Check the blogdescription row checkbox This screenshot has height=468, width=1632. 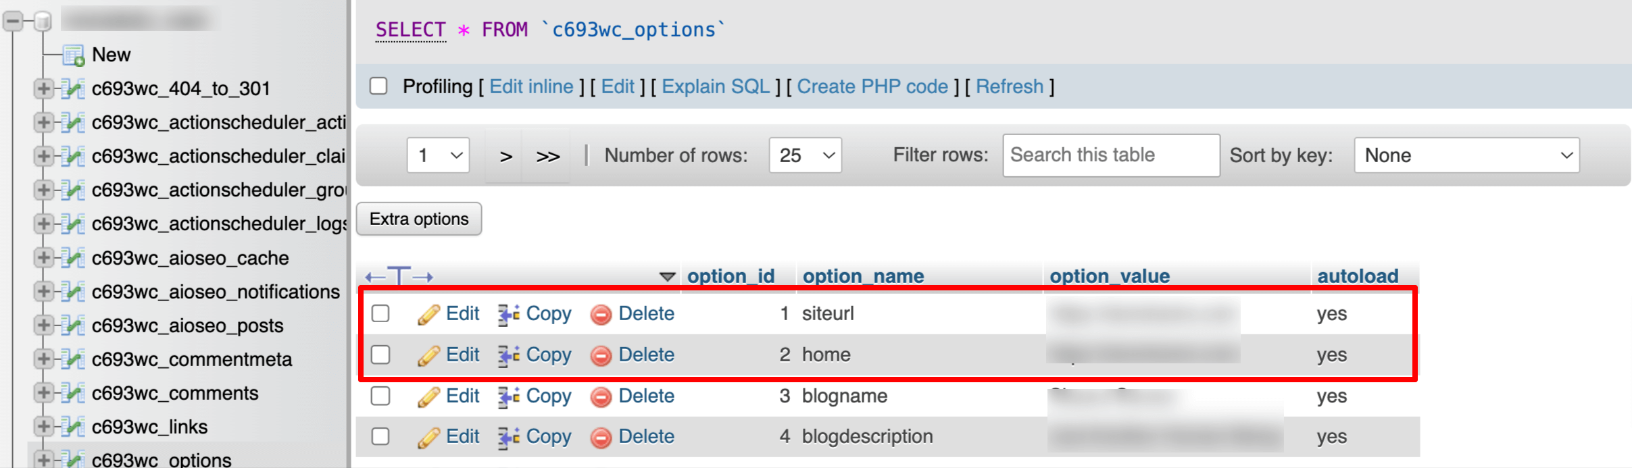380,436
